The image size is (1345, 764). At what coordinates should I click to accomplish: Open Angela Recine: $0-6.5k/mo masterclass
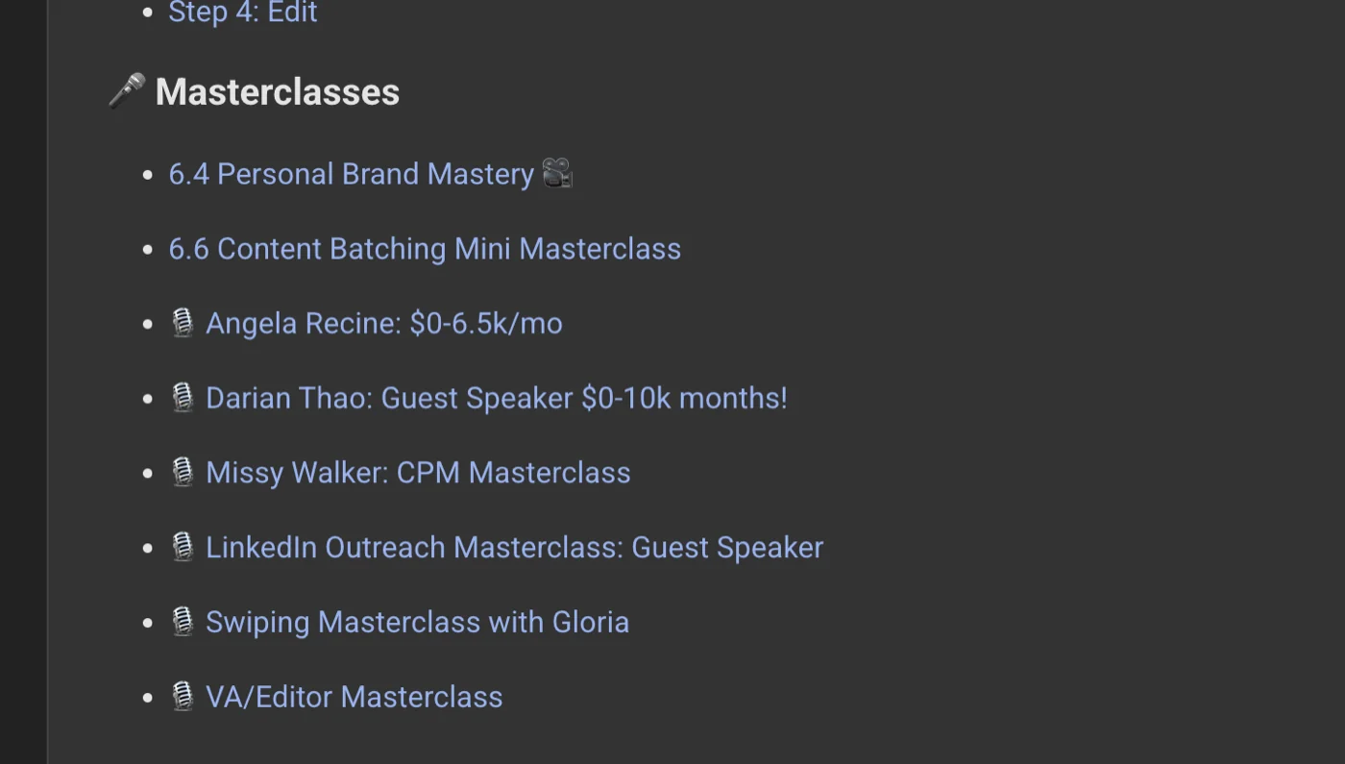point(384,324)
